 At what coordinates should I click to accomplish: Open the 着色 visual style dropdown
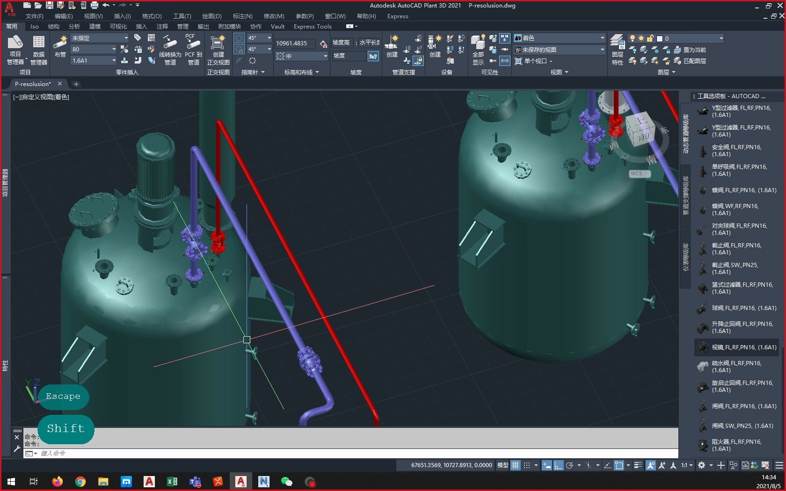(x=560, y=38)
